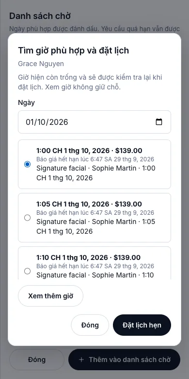Click Đóng button beside Thêm vào danh sách chờ
189x379 pixels.
pos(37,360)
